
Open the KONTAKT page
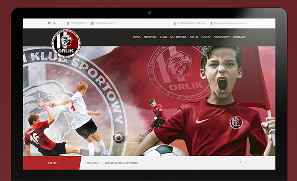coord(239,37)
